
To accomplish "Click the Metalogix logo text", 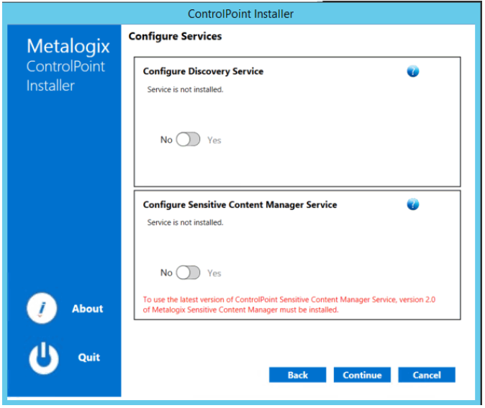I will tap(68, 46).
